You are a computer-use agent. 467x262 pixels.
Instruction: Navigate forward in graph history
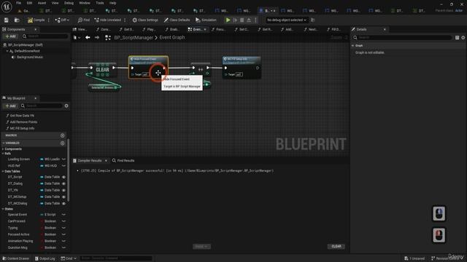(97, 38)
